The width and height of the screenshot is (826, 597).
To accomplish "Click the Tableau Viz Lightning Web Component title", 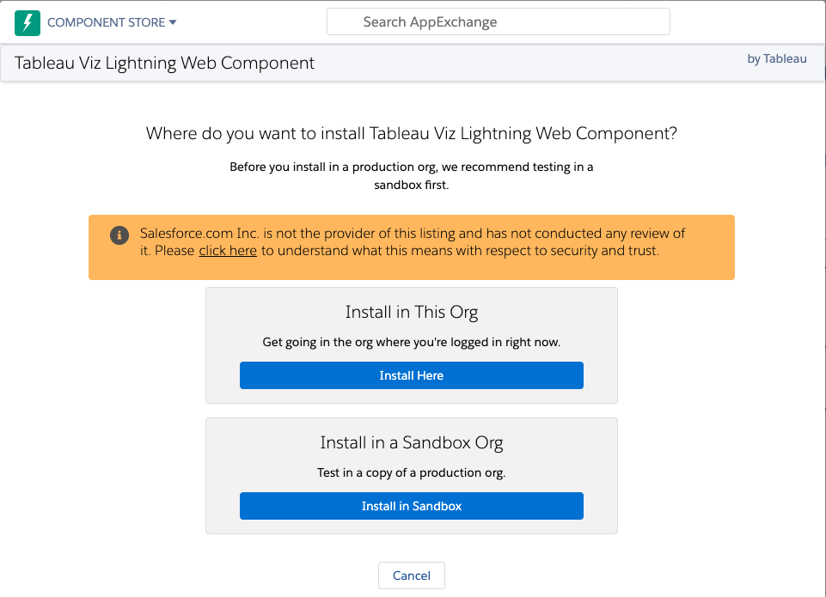I will (165, 64).
